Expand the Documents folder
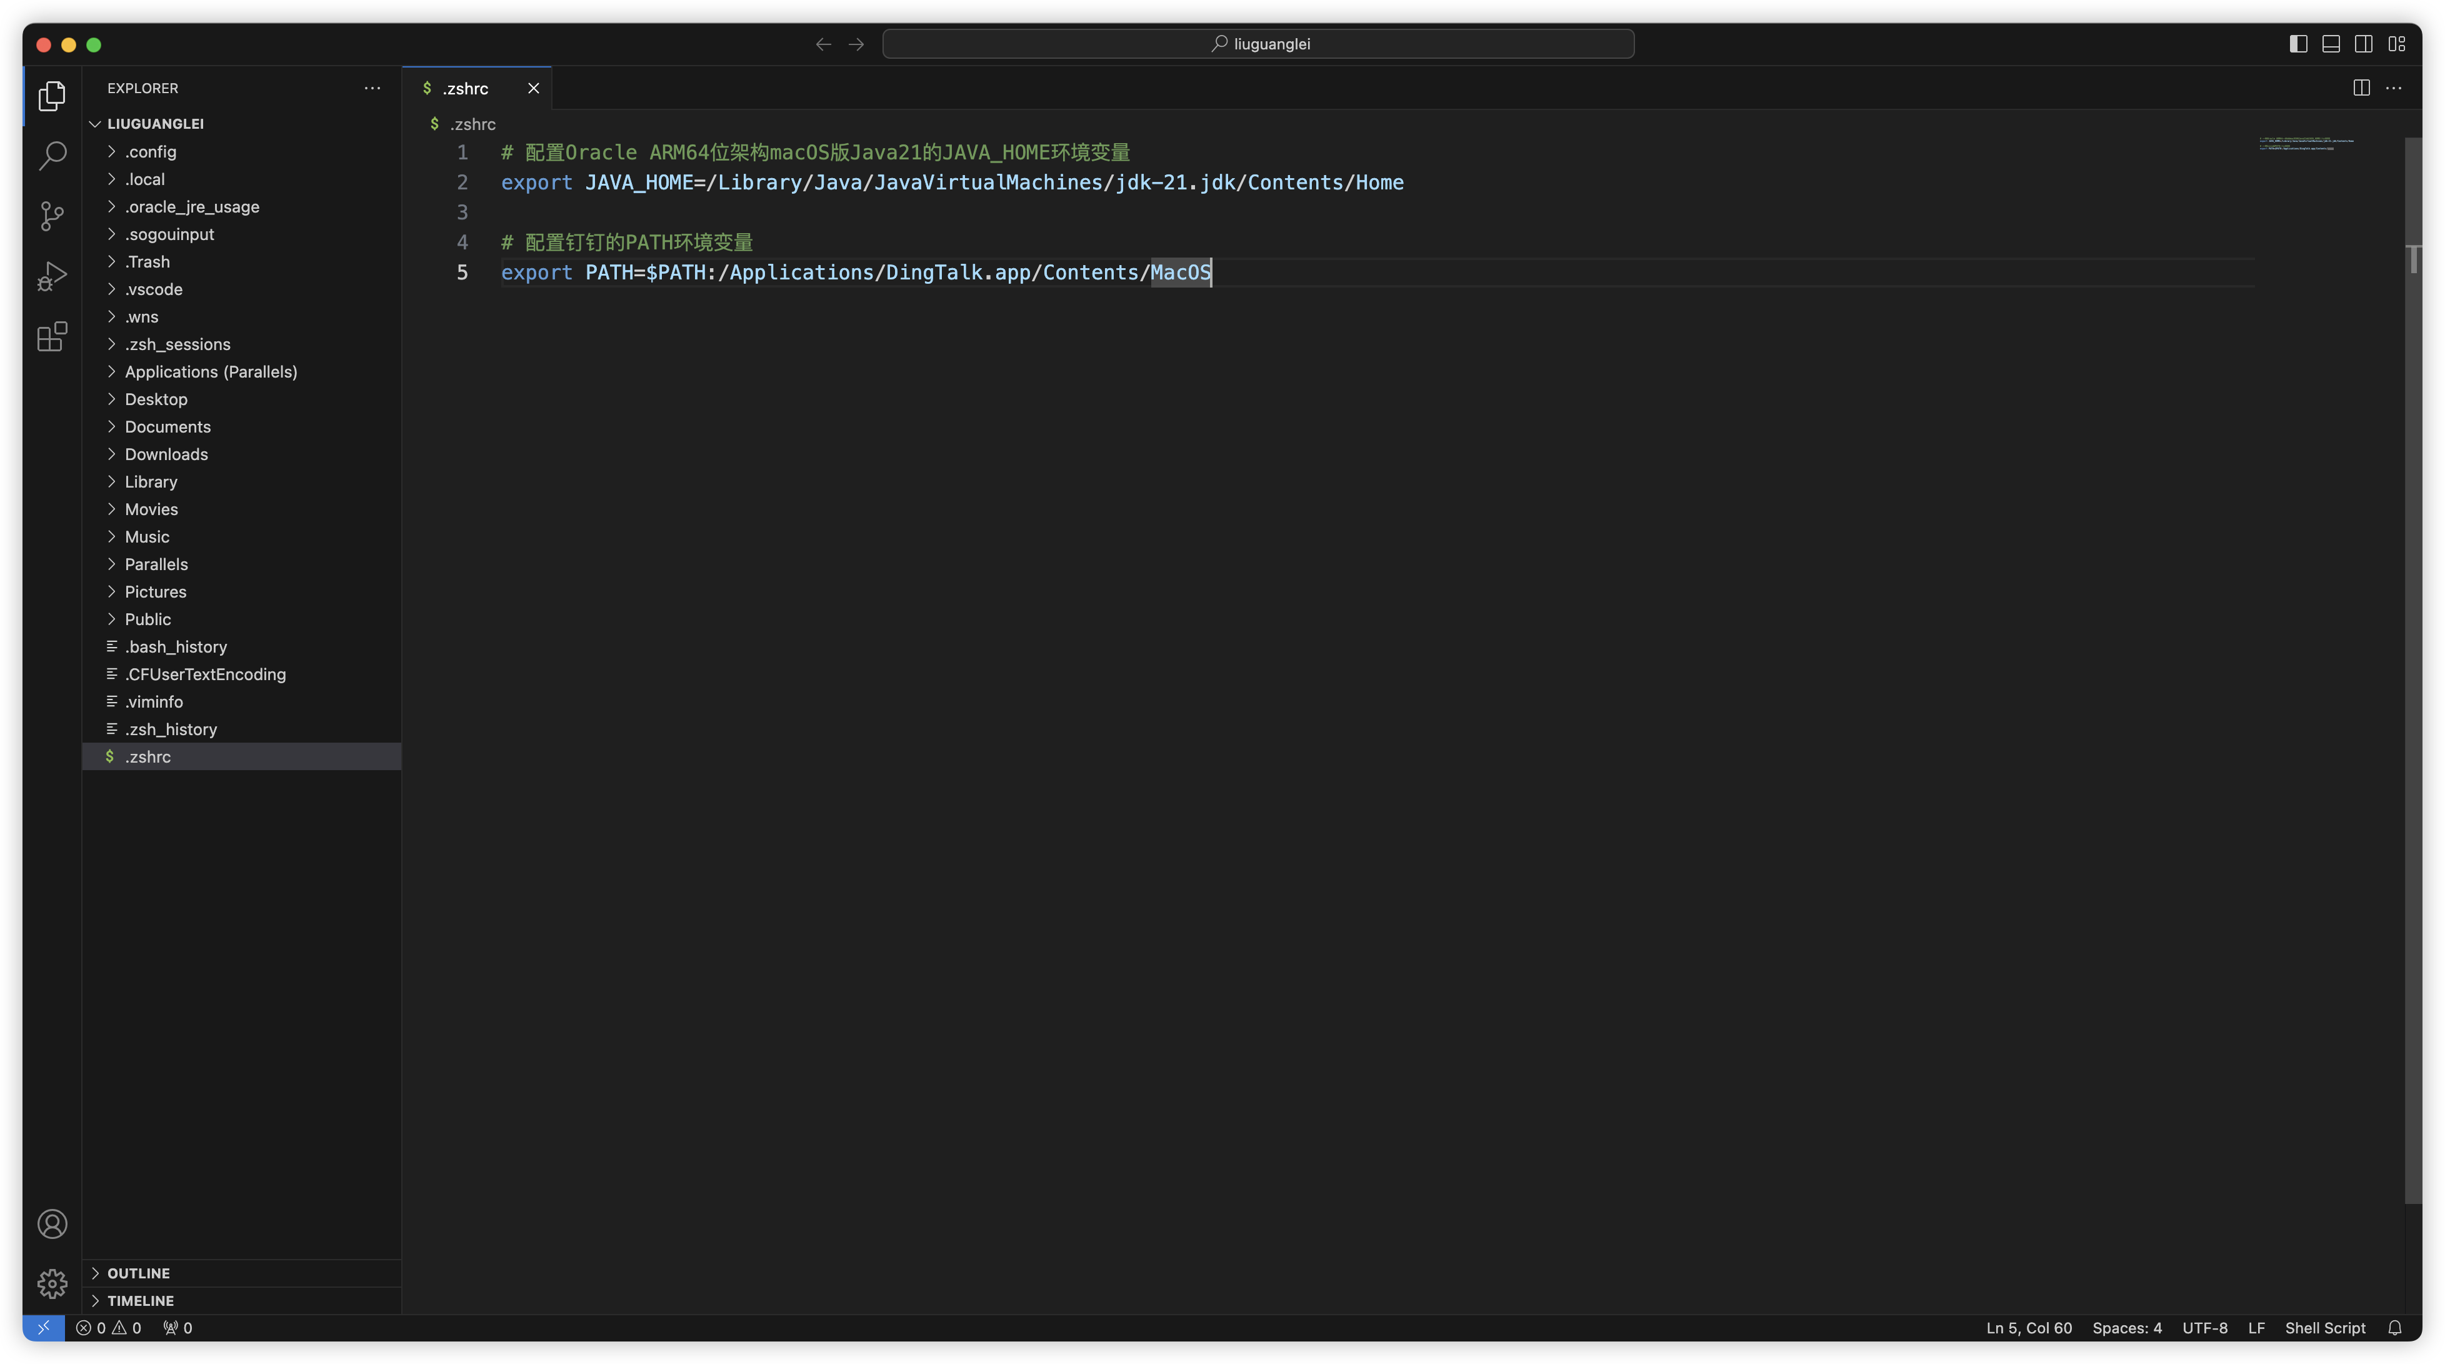The width and height of the screenshot is (2445, 1364). [x=168, y=426]
